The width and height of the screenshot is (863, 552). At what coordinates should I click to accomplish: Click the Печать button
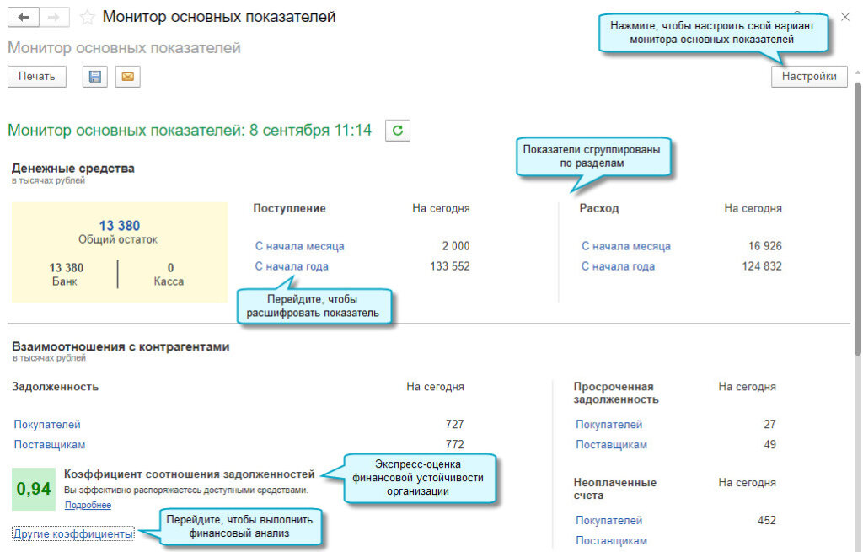(37, 77)
